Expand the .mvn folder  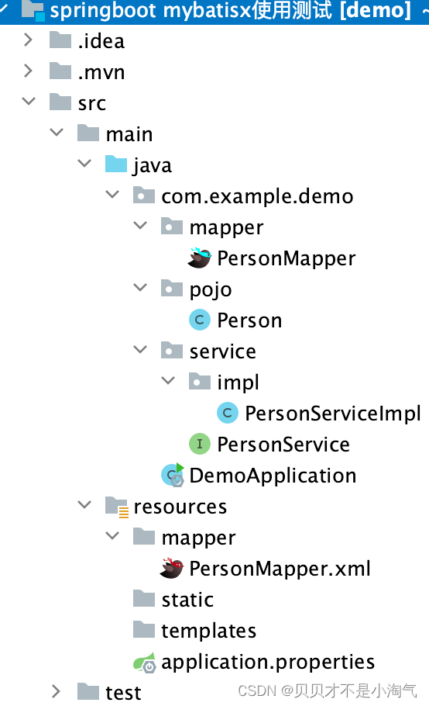[29, 71]
